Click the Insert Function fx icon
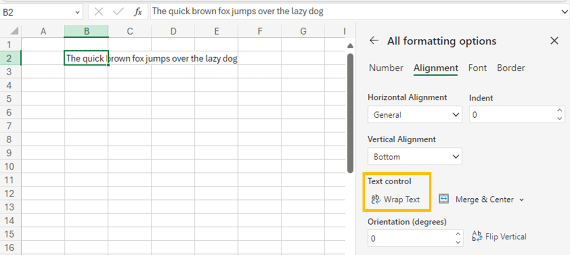Image resolution: width=570 pixels, height=255 pixels. pos(138,12)
